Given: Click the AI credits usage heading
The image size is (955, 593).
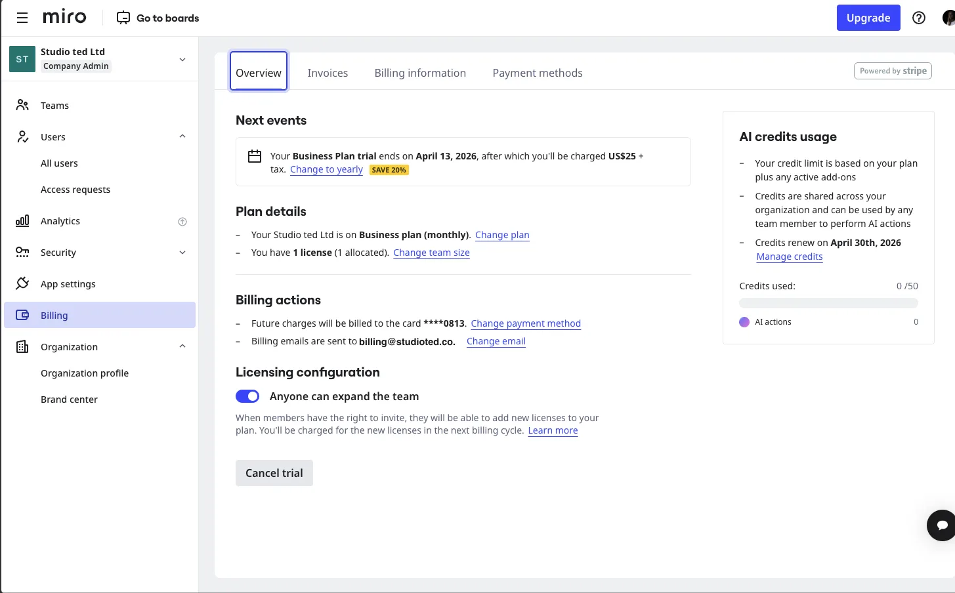Looking at the screenshot, I should pyautogui.click(x=788, y=136).
